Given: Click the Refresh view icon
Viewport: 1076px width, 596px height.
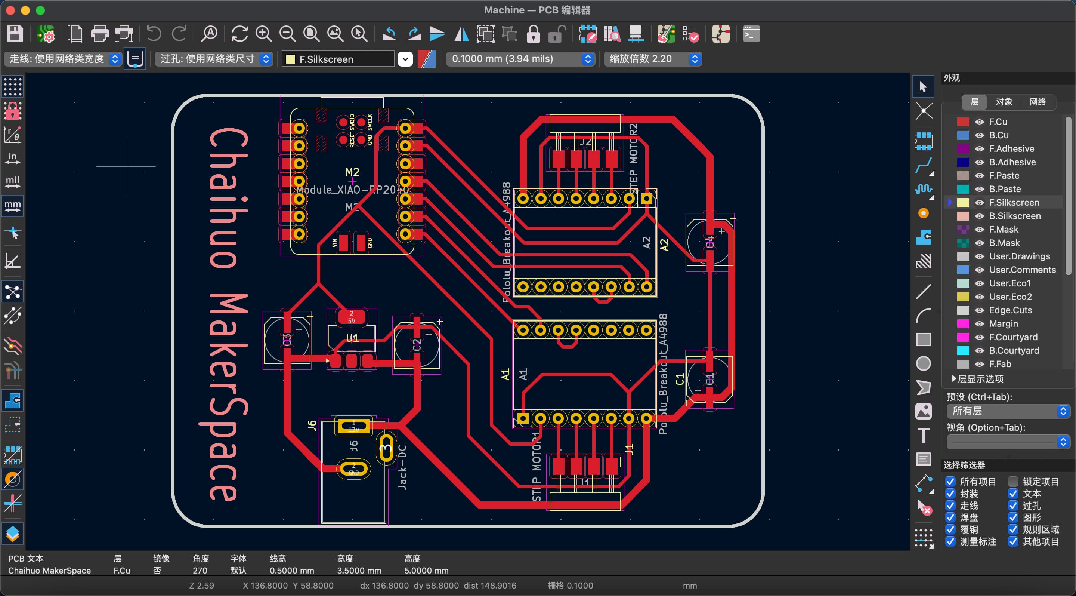Looking at the screenshot, I should (239, 34).
